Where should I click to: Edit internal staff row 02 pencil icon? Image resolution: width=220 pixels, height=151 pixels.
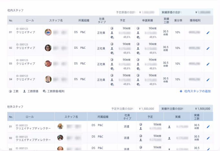(x=208, y=48)
